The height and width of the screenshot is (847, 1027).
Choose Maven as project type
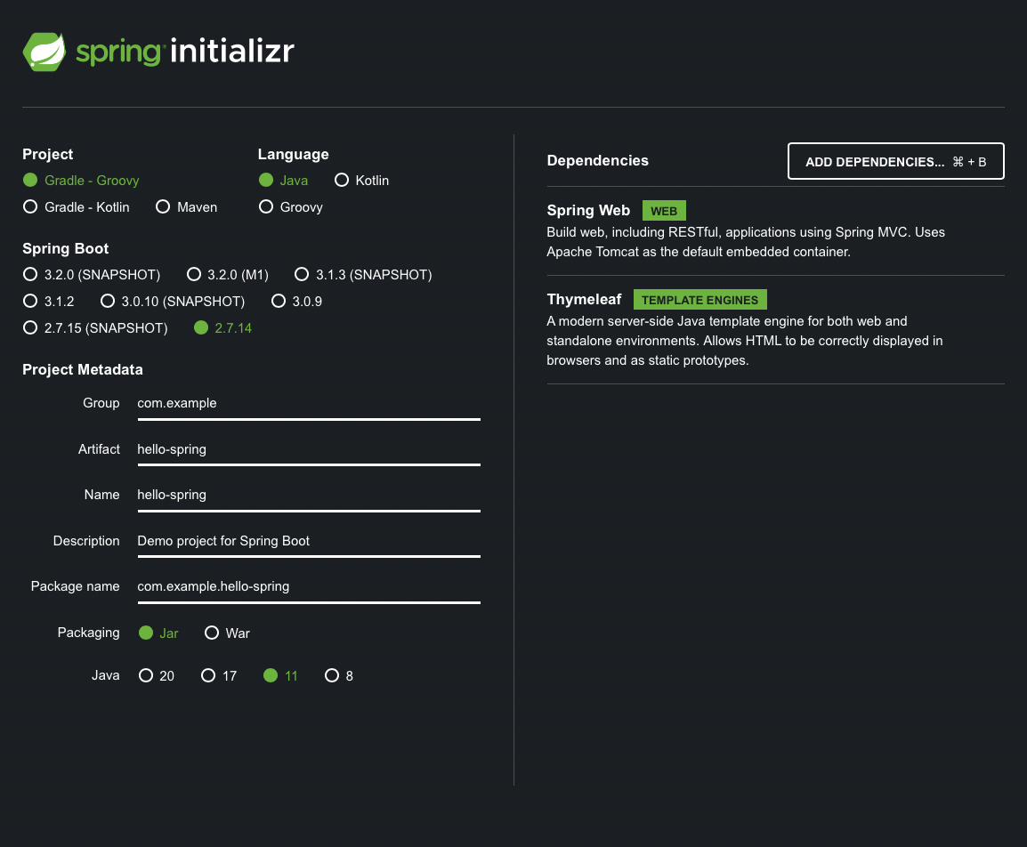tap(186, 206)
